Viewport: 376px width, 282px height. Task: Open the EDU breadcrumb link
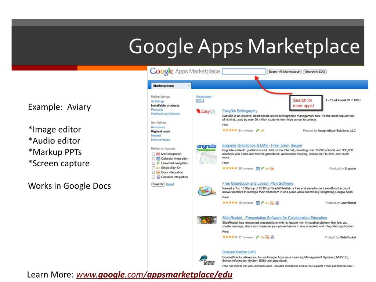(200, 101)
